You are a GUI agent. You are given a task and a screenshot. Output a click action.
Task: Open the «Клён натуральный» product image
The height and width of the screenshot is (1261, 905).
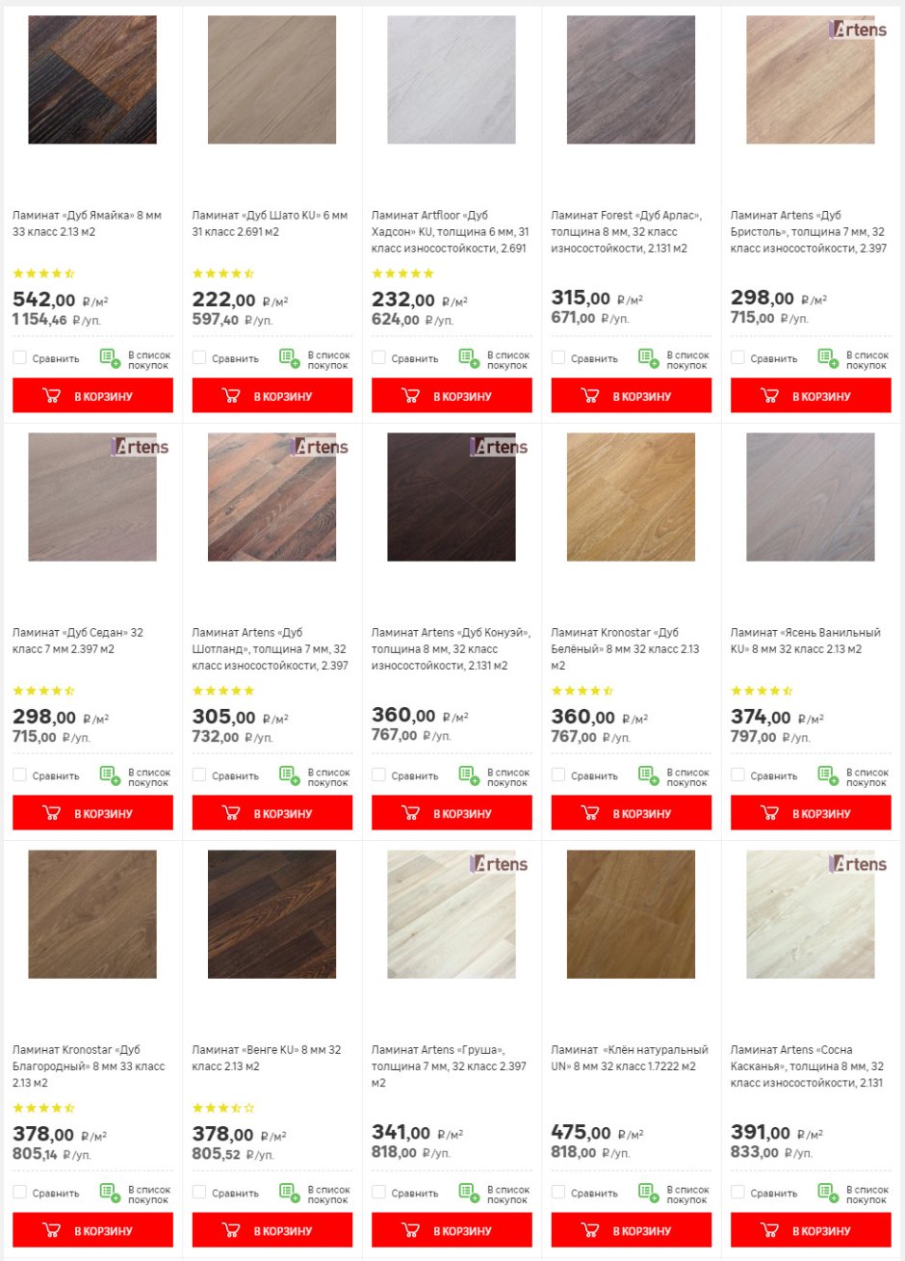tap(631, 914)
